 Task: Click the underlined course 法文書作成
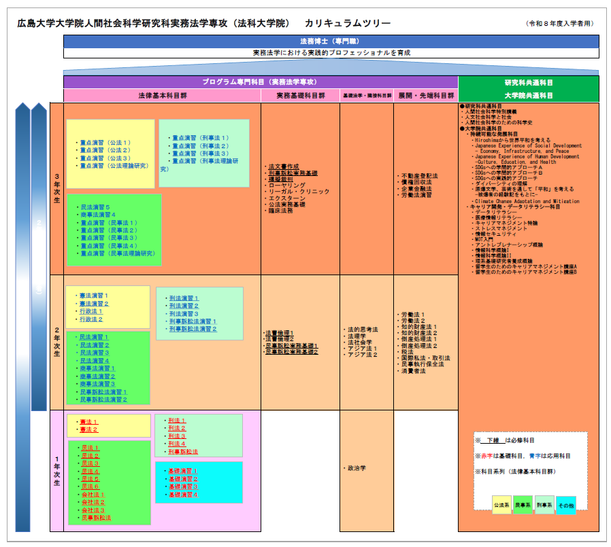284,166
